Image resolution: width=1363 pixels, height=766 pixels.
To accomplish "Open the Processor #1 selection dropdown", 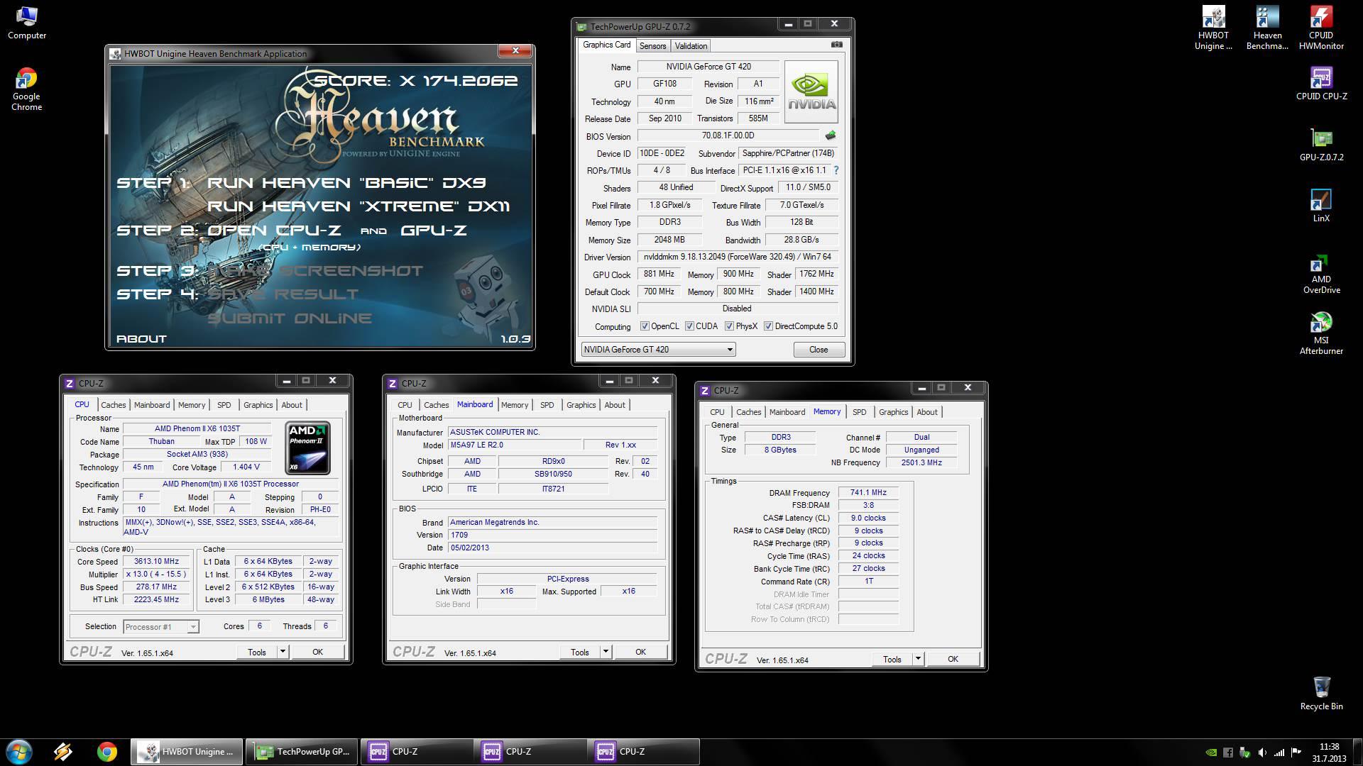I will (161, 627).
